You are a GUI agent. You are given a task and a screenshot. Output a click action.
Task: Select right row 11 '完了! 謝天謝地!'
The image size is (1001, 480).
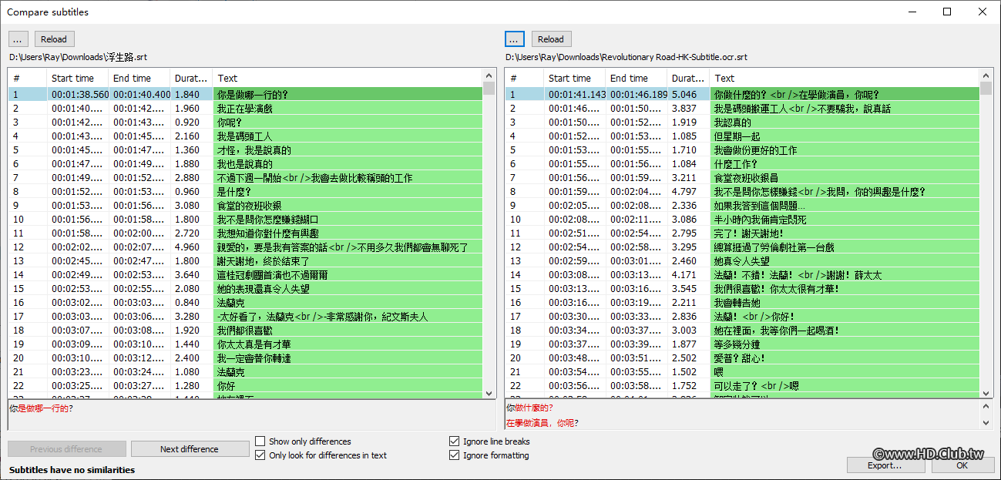click(742, 233)
